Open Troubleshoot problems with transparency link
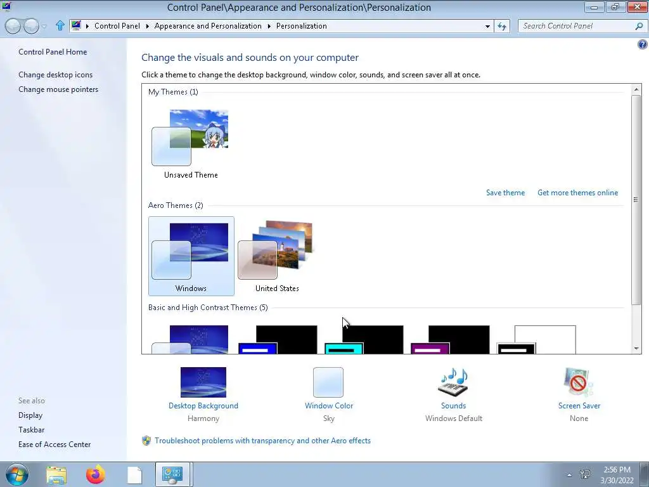This screenshot has width=649, height=487. 262,441
